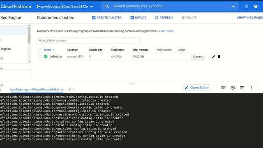Viewport: 263px width, 148px height.
Task: Select the hello-istio row checkbox
Action: click(x=40, y=56)
